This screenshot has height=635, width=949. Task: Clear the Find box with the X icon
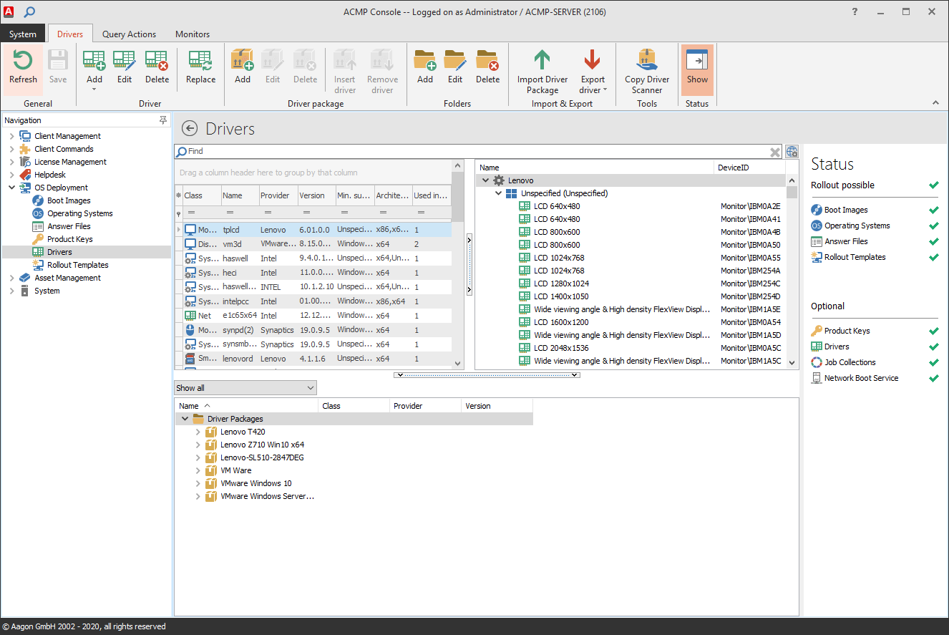coord(775,152)
